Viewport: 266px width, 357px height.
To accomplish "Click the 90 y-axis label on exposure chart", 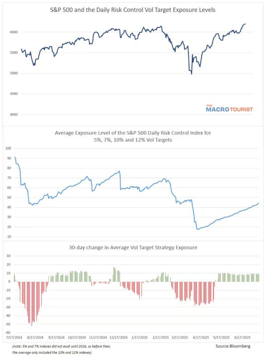I will click(x=8, y=158).
